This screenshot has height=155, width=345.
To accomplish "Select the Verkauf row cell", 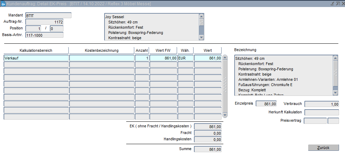I will point(36,58).
